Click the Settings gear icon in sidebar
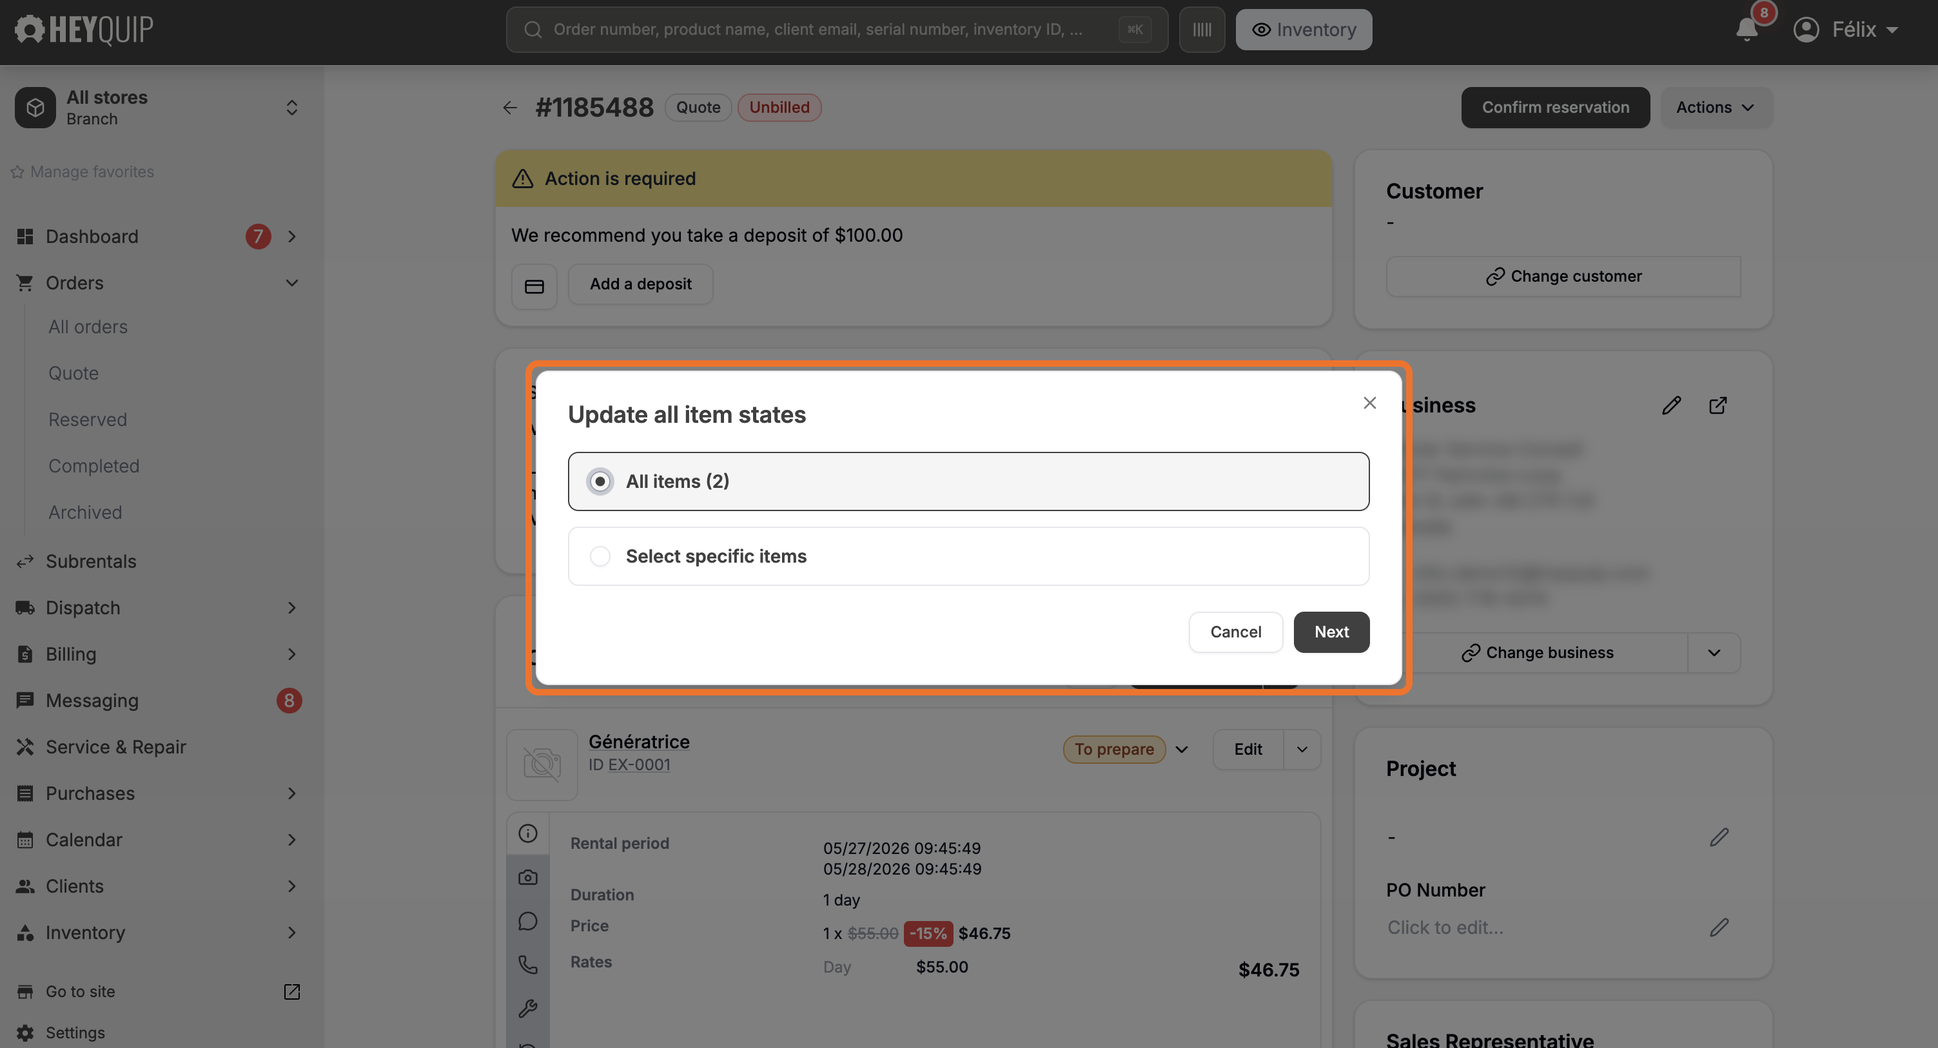This screenshot has width=1938, height=1048. point(25,1032)
